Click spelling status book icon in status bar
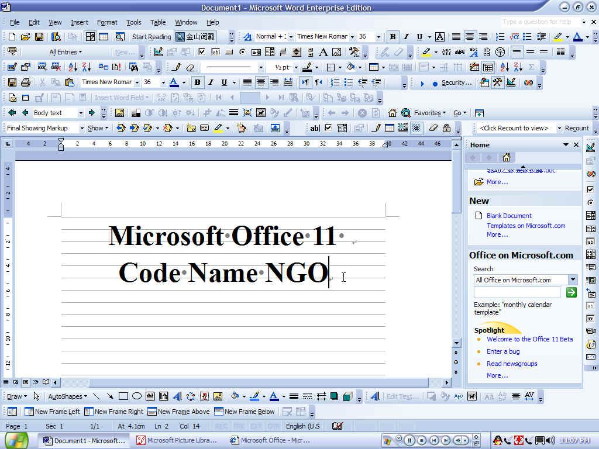The width and height of the screenshot is (599, 449). coord(338,426)
